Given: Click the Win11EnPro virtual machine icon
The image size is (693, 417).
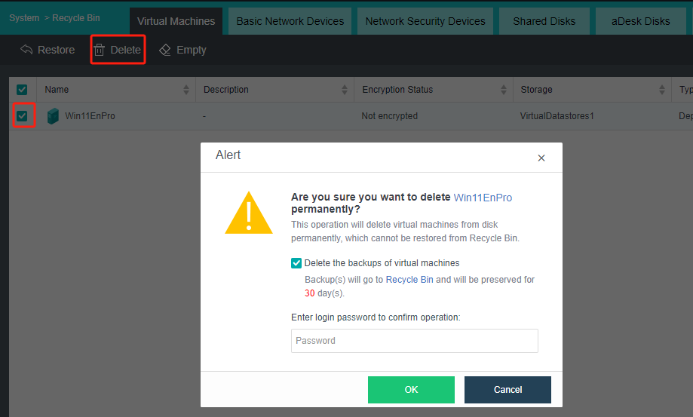Looking at the screenshot, I should click(53, 116).
